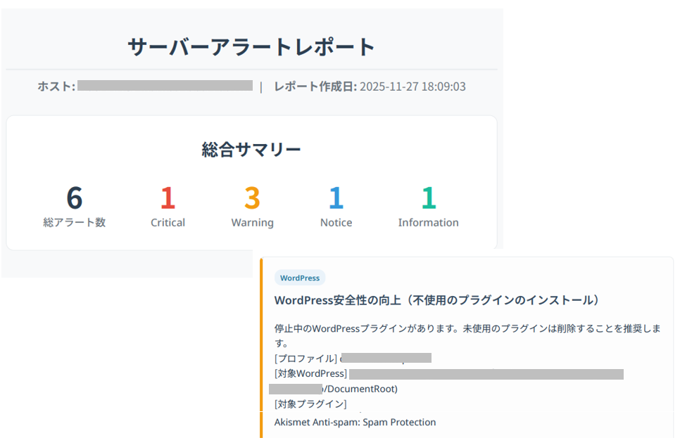Screen dimensions: 699x445
Task: Click the redacted host name field
Action: point(165,86)
